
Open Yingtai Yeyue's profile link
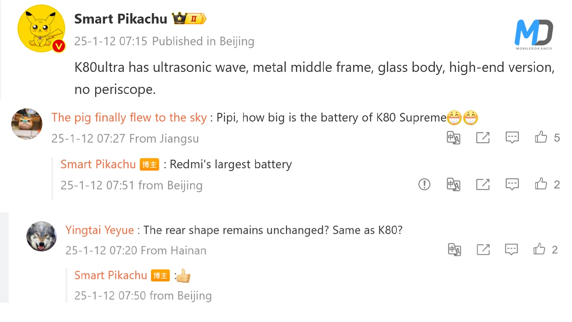[x=100, y=230]
